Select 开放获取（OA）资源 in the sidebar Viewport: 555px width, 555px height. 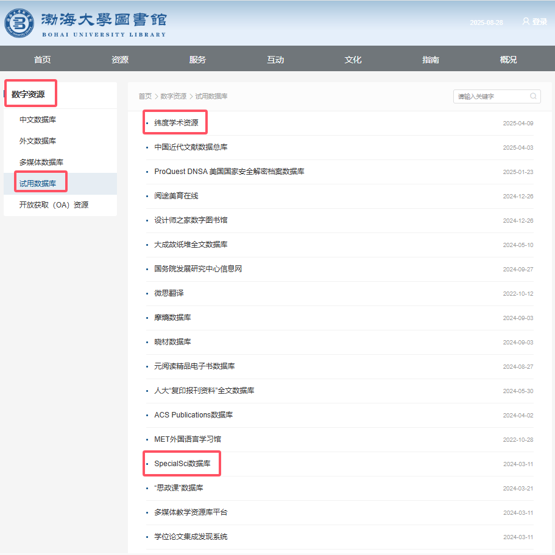pyautogui.click(x=54, y=205)
